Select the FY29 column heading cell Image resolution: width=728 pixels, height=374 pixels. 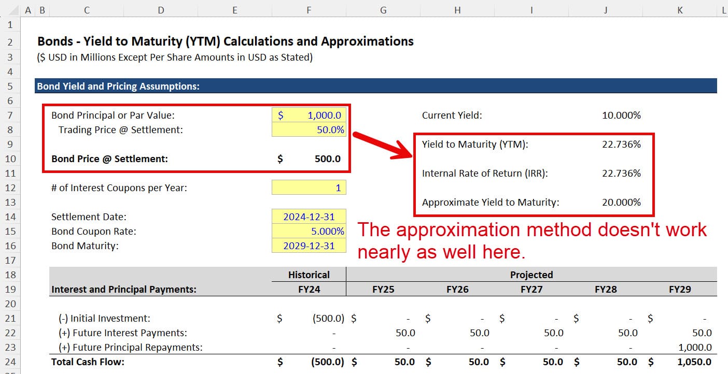(679, 289)
